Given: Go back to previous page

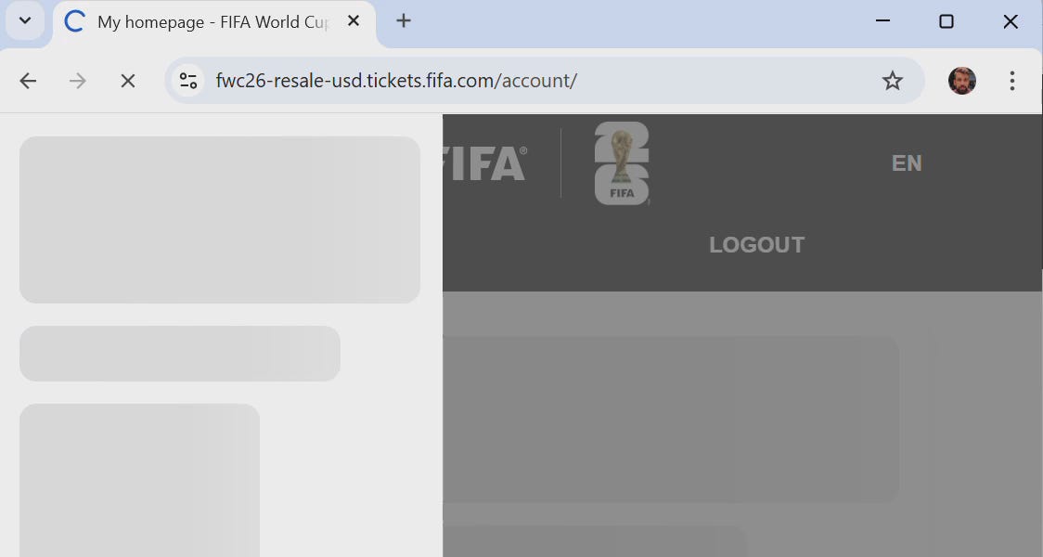Looking at the screenshot, I should pyautogui.click(x=28, y=81).
